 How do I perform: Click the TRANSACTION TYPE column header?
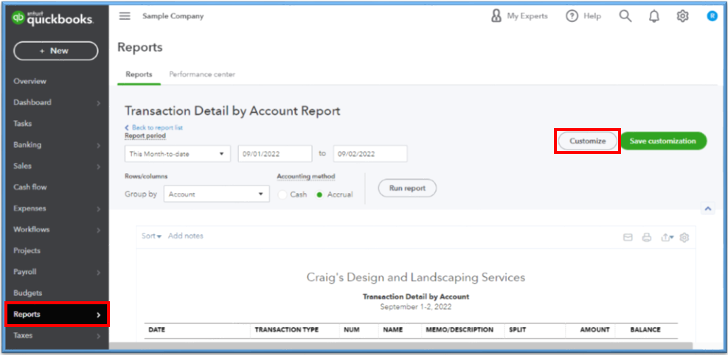(x=286, y=330)
